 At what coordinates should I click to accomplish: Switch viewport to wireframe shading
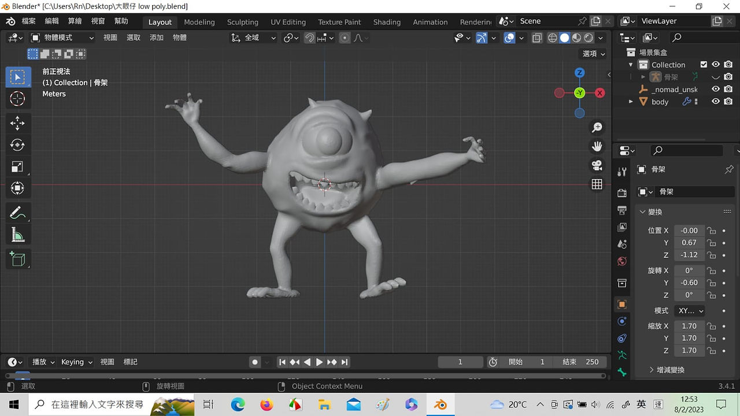point(553,38)
